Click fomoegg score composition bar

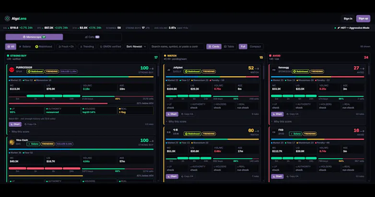pyautogui.click(x=317, y=77)
